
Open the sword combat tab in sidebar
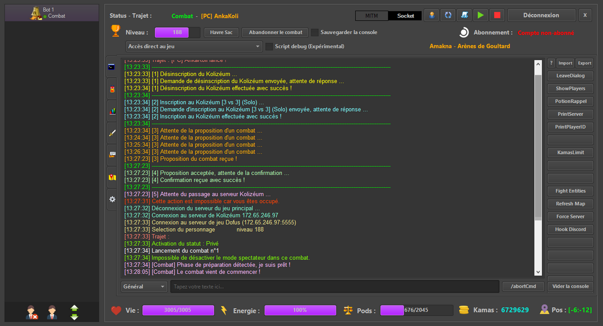[112, 133]
